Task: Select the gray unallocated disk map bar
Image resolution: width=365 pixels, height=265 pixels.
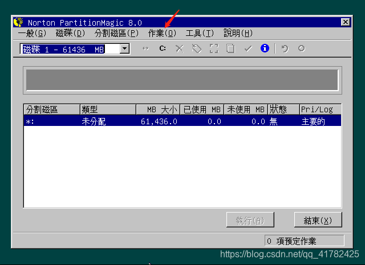Action: pos(182,80)
